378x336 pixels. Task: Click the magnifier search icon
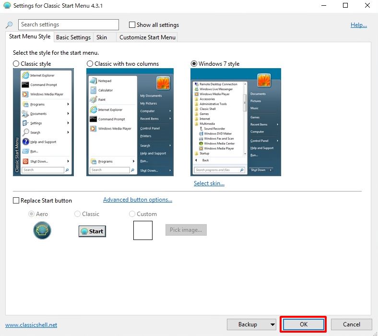9,24
